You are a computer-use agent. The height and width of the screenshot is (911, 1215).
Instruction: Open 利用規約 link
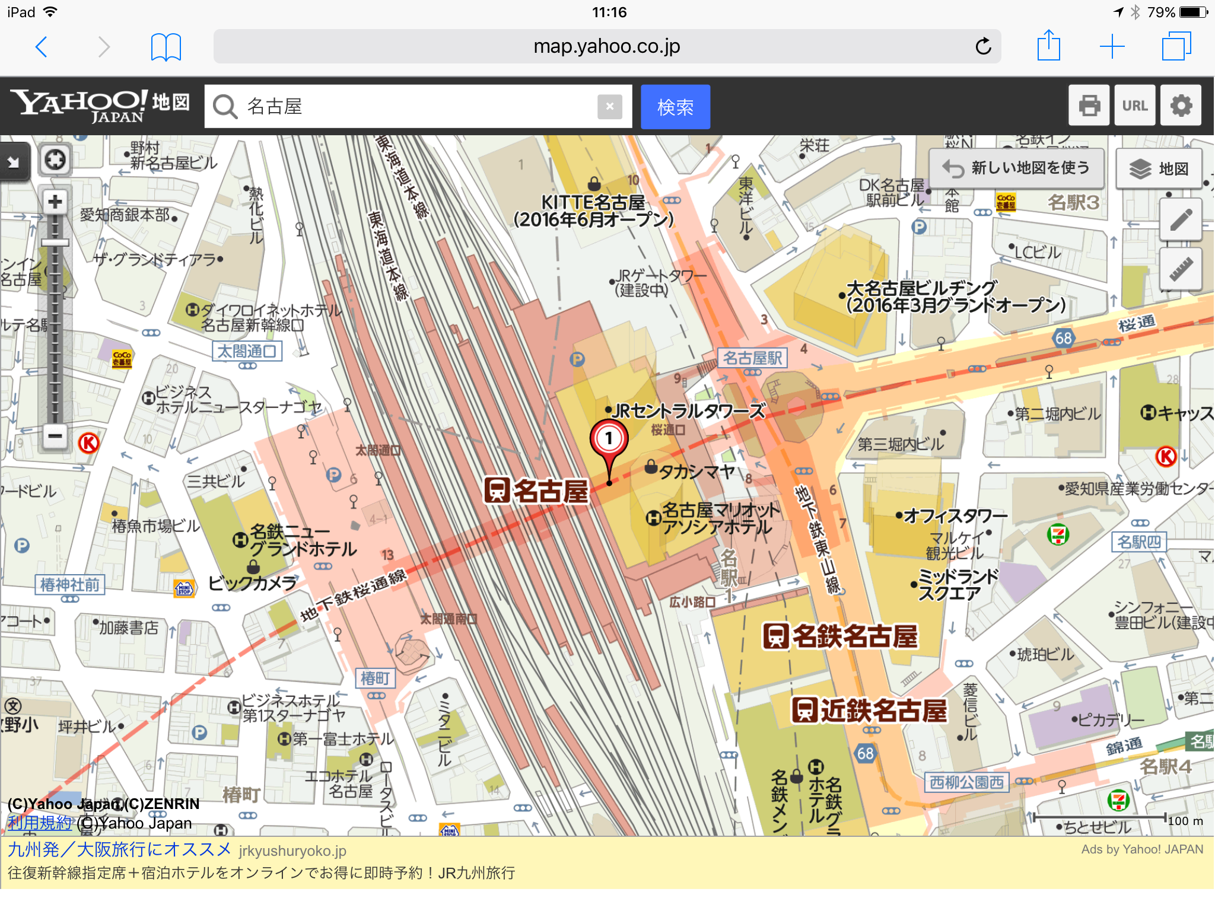[39, 823]
